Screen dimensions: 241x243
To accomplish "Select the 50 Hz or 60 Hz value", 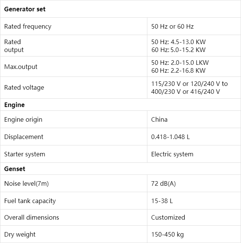I will pos(172,26).
